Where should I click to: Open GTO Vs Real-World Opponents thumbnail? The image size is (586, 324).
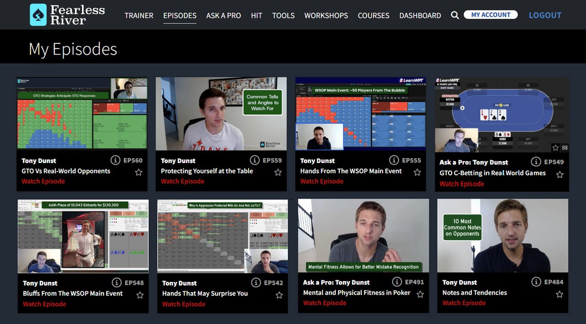(x=82, y=113)
